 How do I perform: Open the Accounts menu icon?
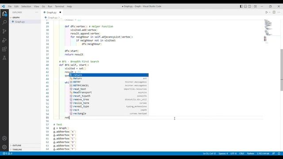click(4, 138)
